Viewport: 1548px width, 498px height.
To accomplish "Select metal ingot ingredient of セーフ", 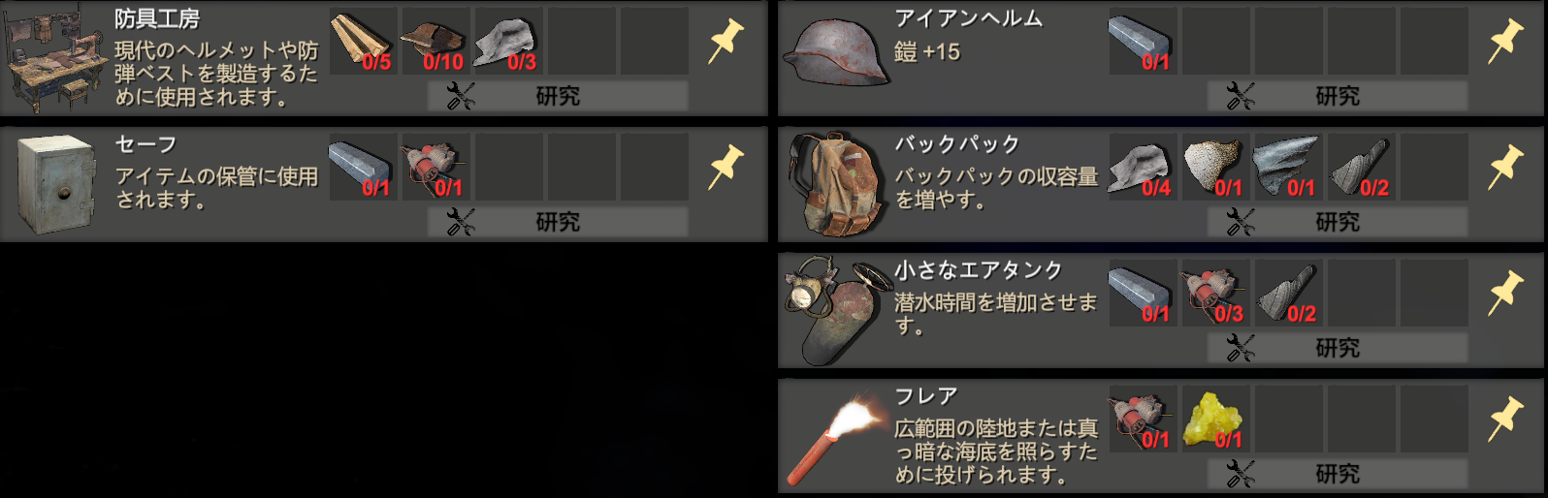I will coord(364,168).
